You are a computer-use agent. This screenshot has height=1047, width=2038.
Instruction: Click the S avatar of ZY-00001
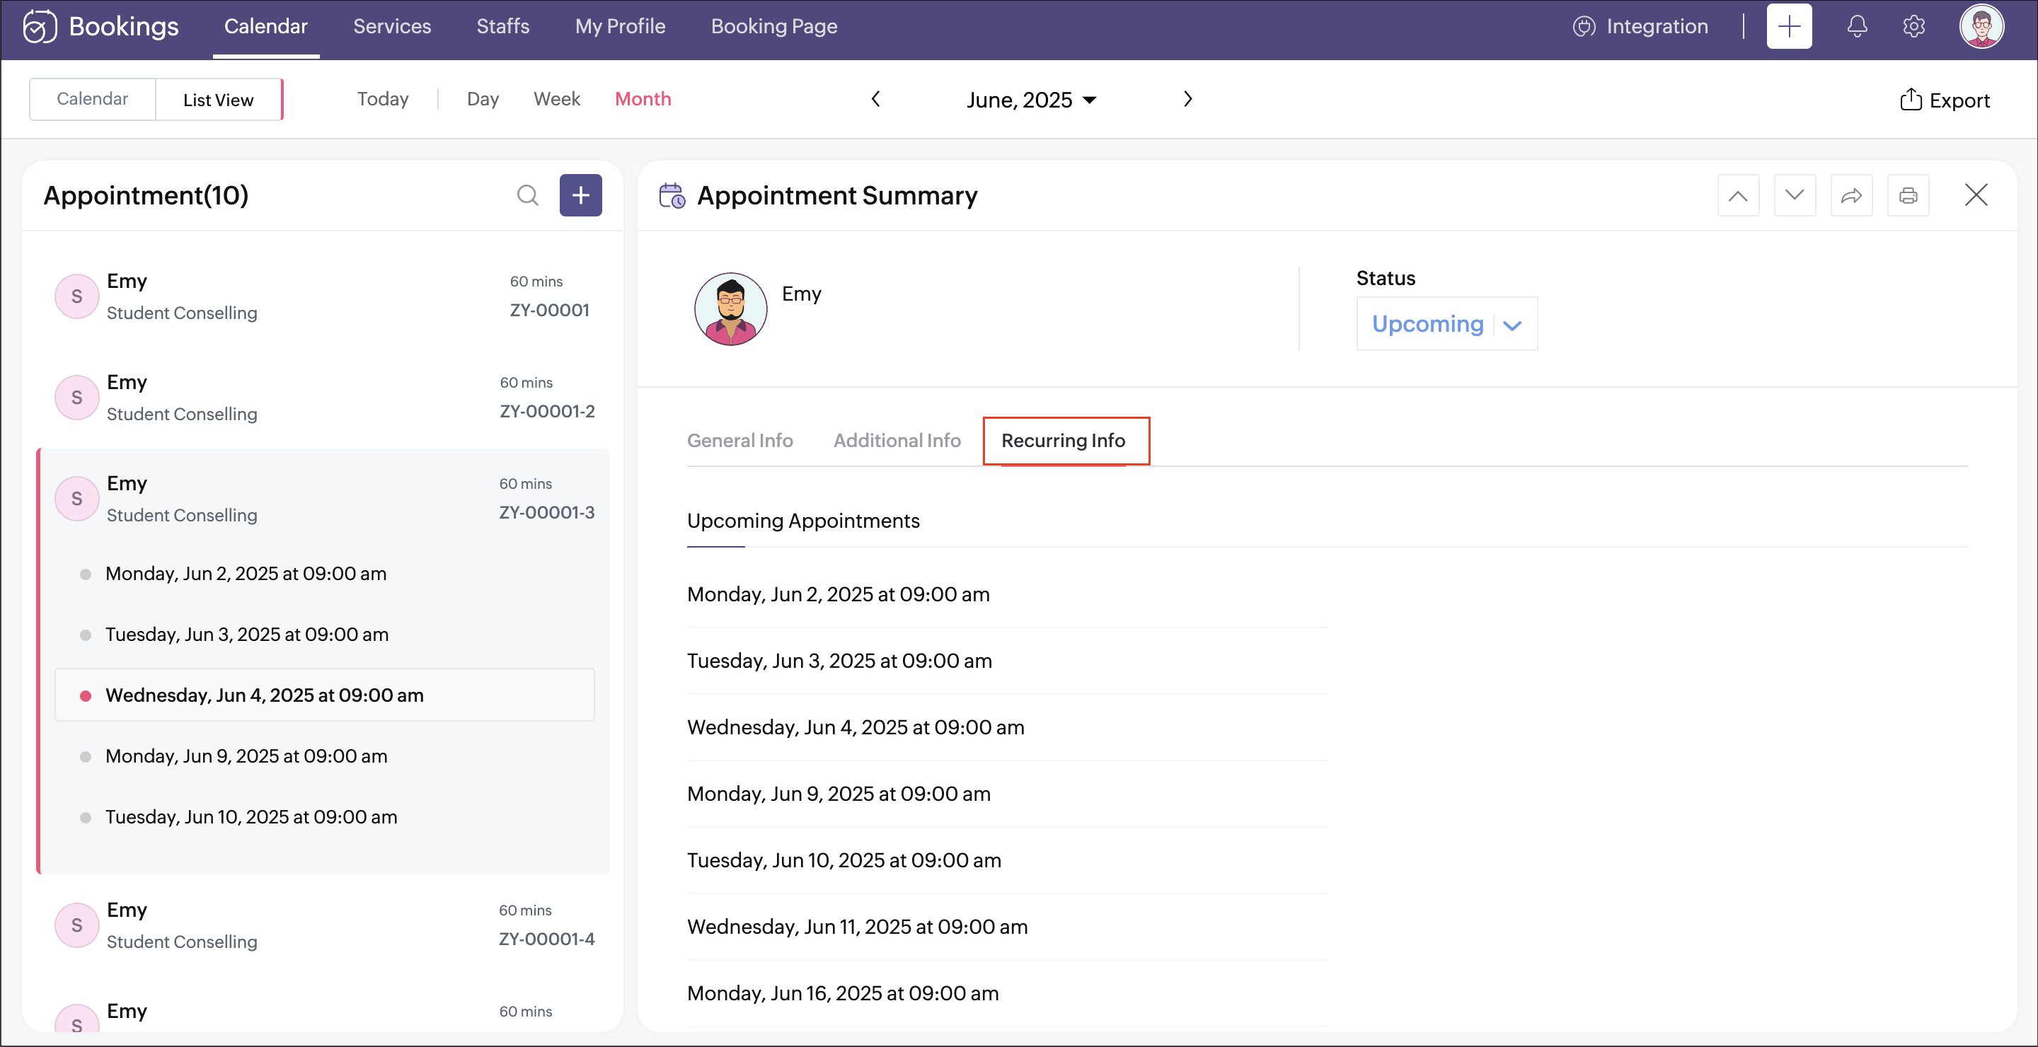point(76,296)
